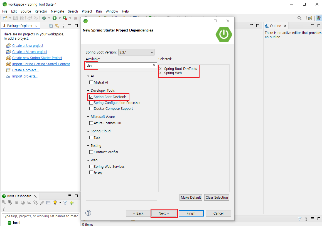
Task: Open the Project menu
Action: pyautogui.click(x=87, y=11)
